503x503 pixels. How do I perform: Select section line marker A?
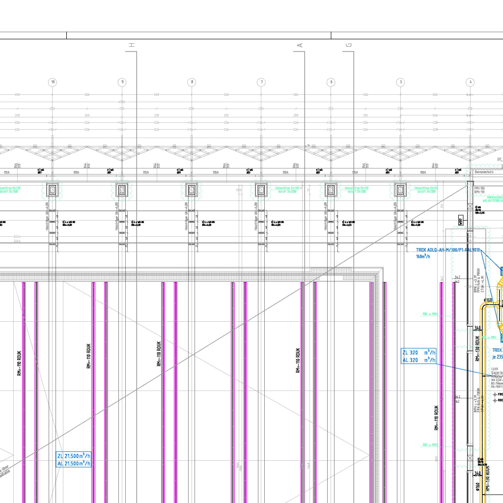point(300,45)
